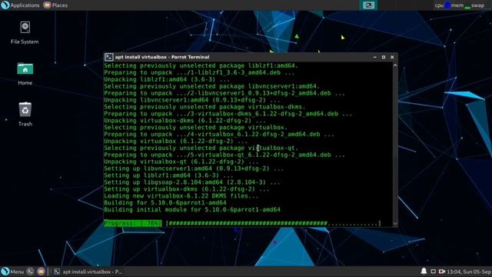Click the terminal scrollbar up arrow
492x277 pixels.
(x=395, y=65)
